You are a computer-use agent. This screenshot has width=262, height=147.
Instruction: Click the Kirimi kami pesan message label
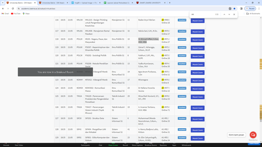pos(236,135)
